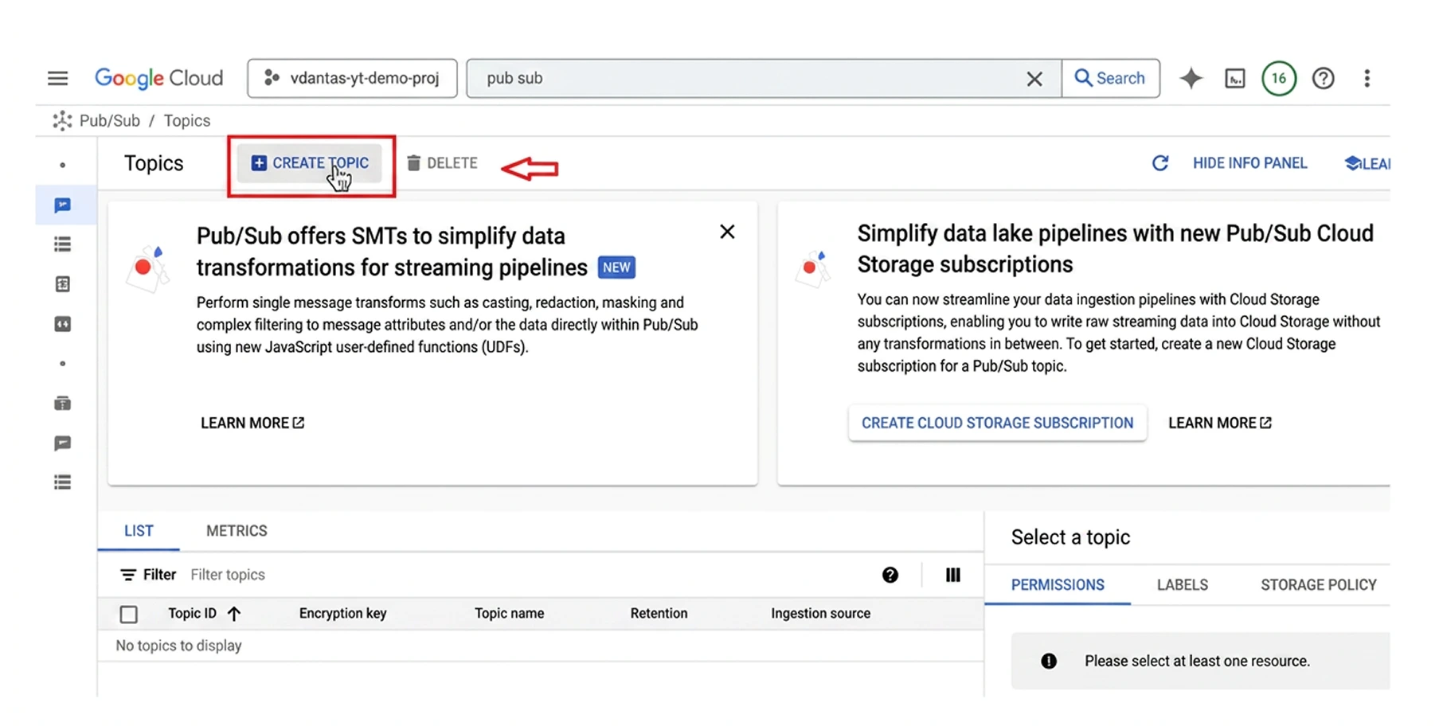Viewport: 1443px width, 726px height.
Task: Open the column display options icon
Action: (x=952, y=575)
